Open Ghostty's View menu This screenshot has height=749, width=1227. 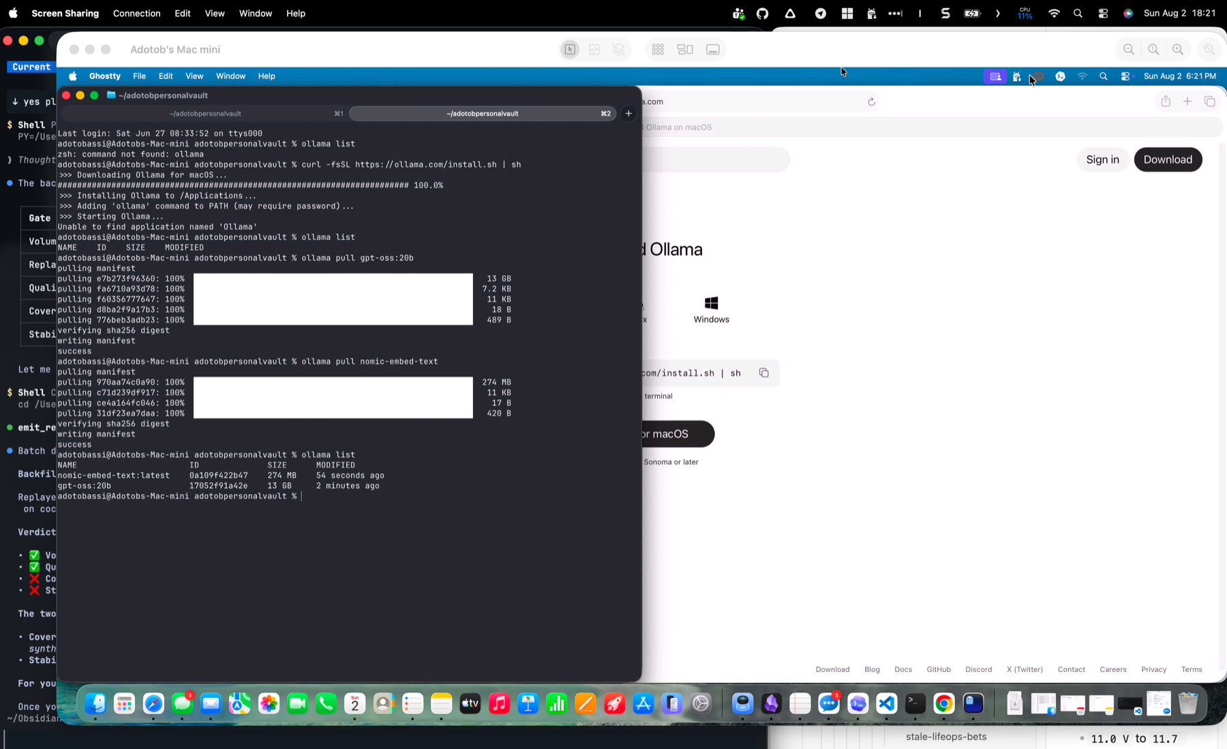194,76
